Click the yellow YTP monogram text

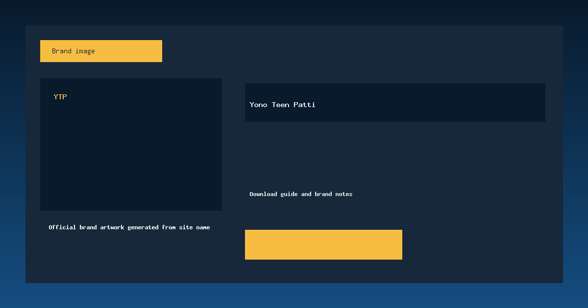(x=60, y=96)
